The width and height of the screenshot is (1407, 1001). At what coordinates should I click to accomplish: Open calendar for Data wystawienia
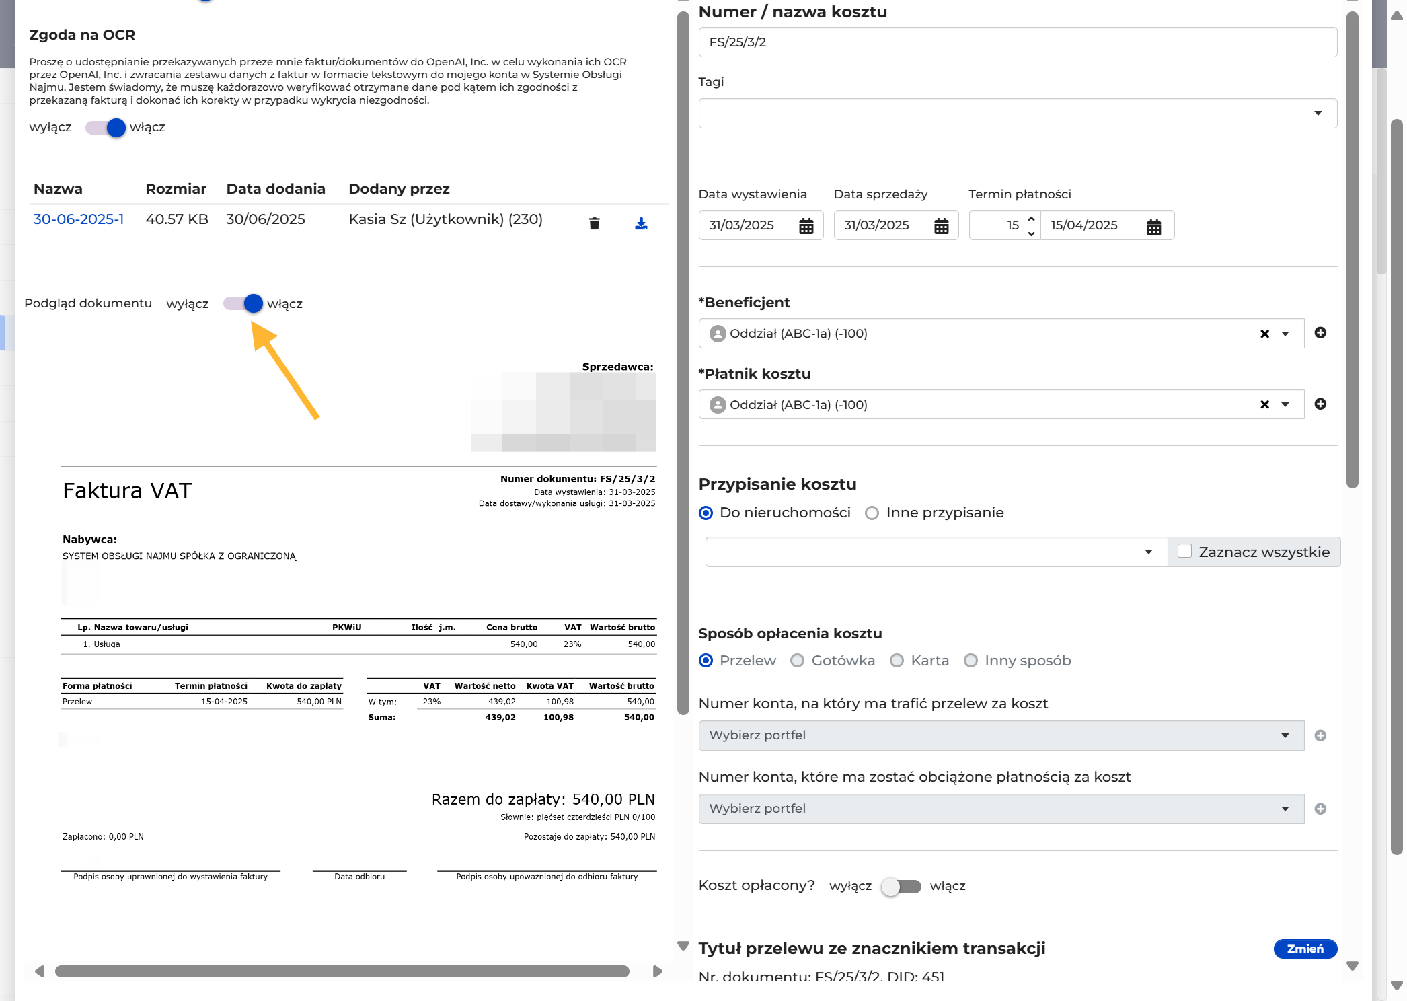806,226
